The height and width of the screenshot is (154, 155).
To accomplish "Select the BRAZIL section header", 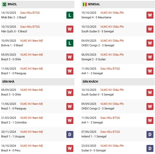I will click(12, 4).
